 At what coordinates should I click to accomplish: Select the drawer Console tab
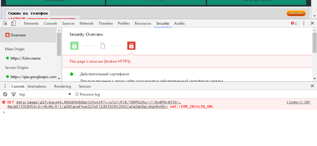[x=18, y=86]
